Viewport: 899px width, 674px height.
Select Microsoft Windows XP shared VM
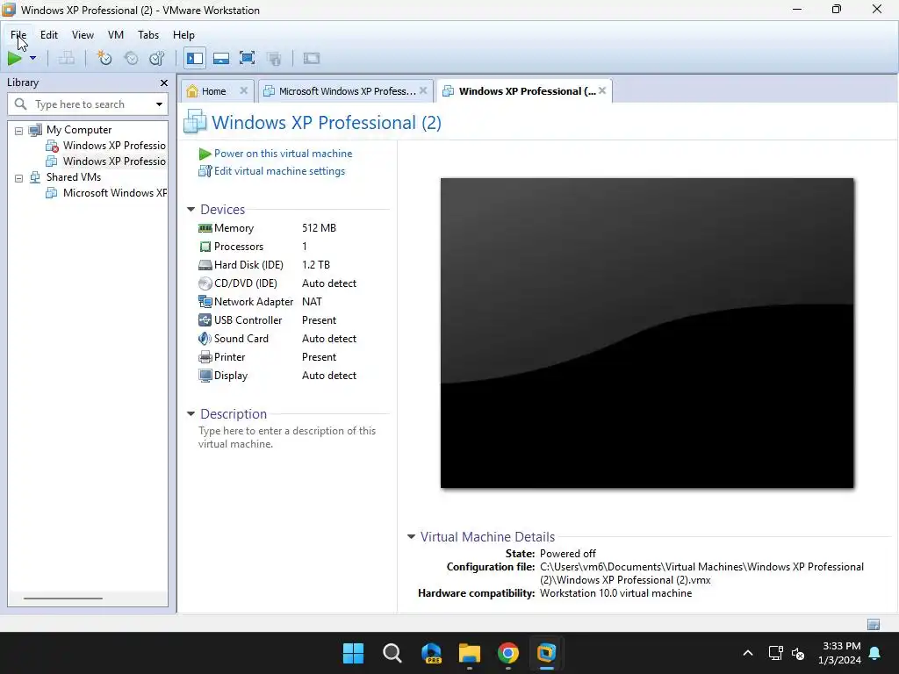pyautogui.click(x=106, y=193)
